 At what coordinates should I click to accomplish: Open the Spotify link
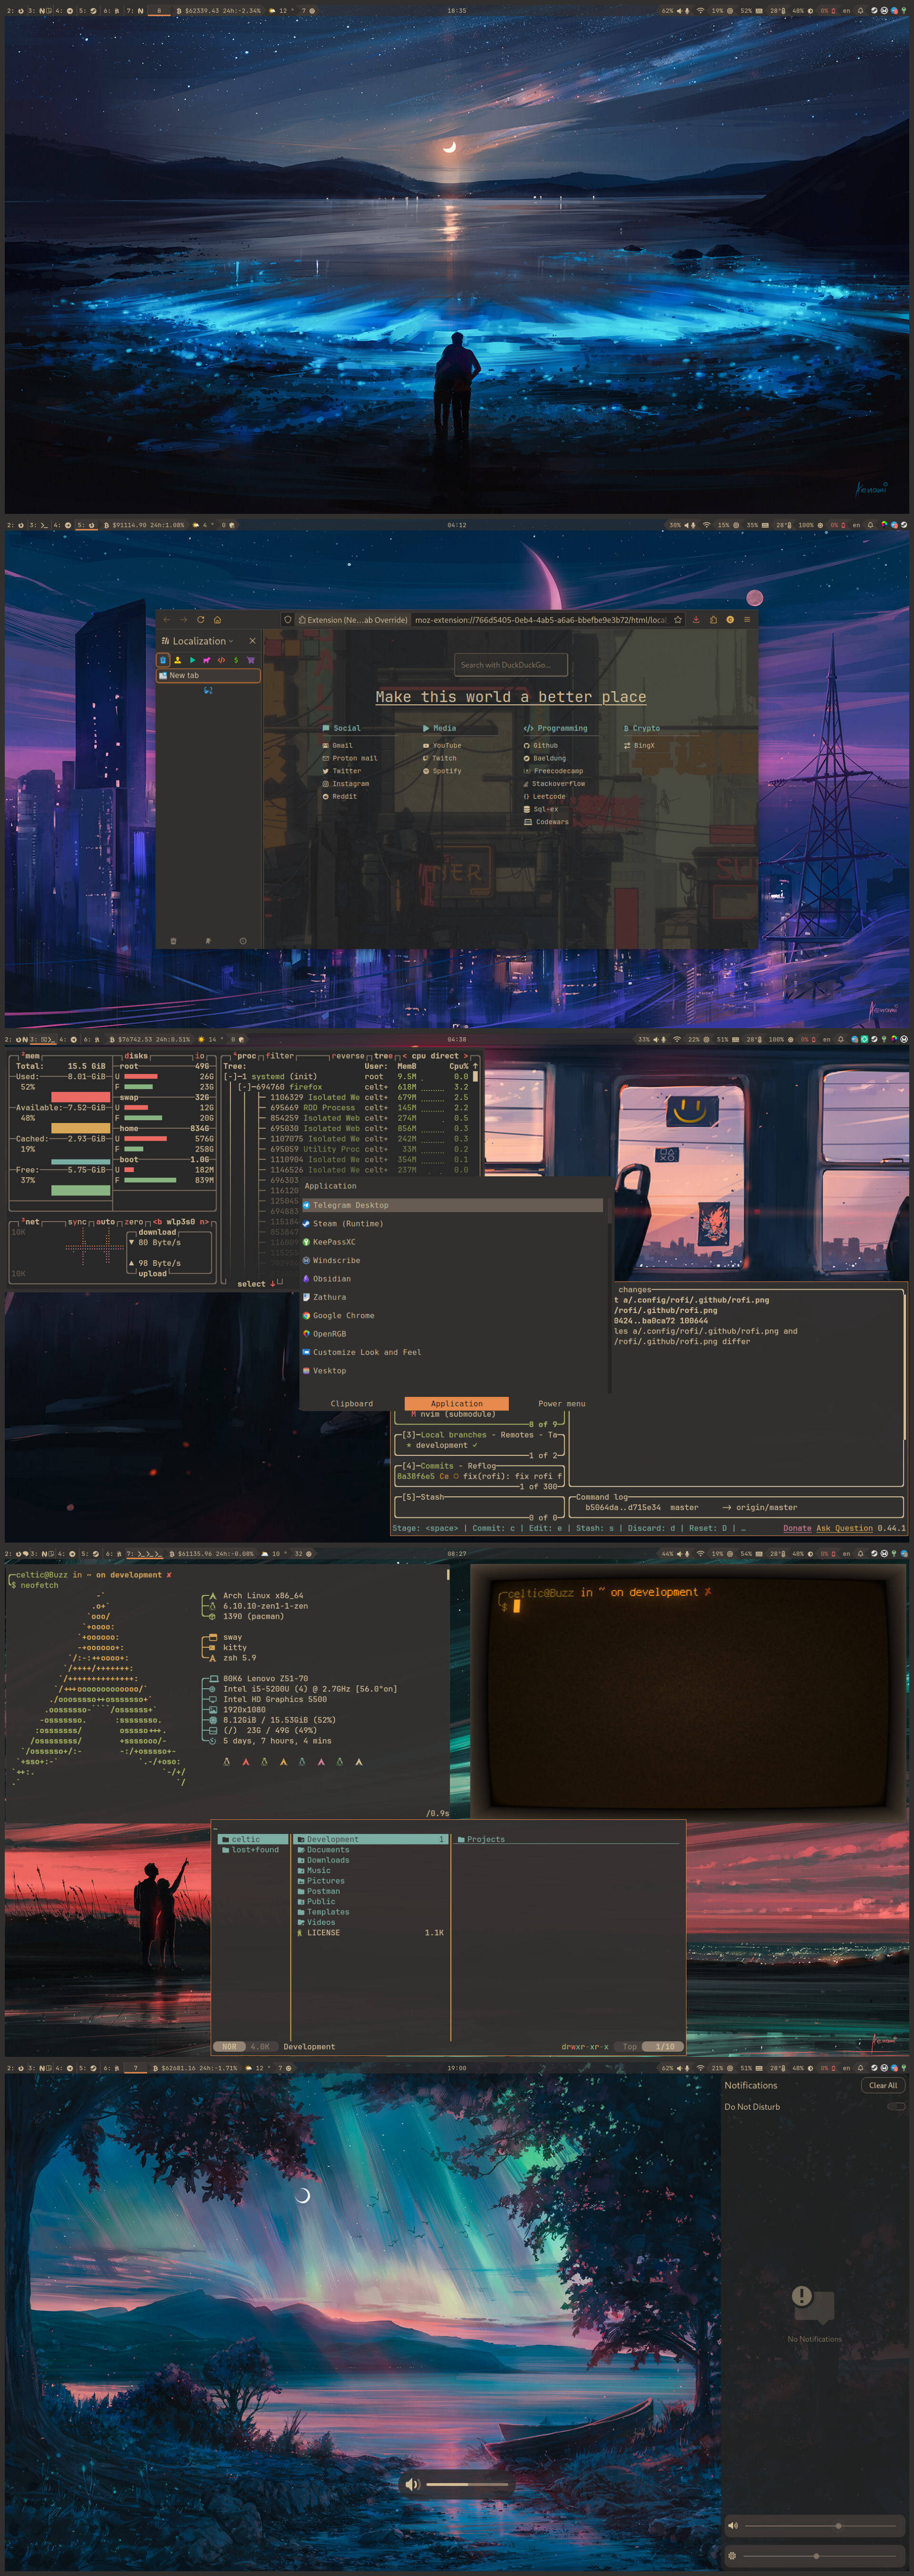pos(441,771)
